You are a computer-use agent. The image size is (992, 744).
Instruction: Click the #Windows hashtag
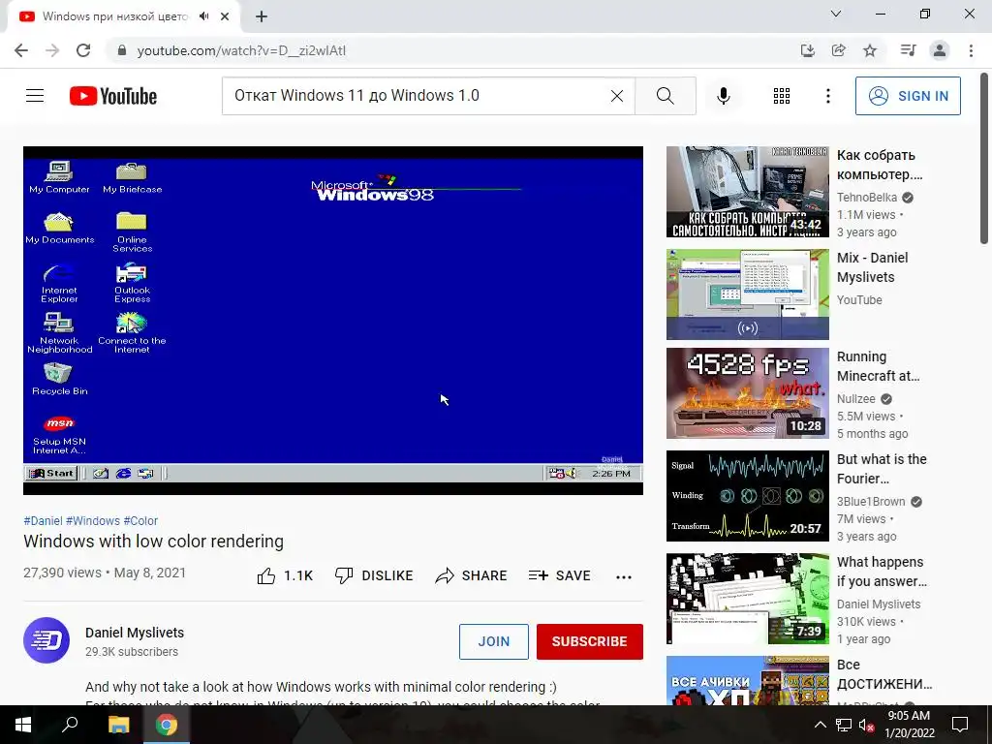(92, 520)
